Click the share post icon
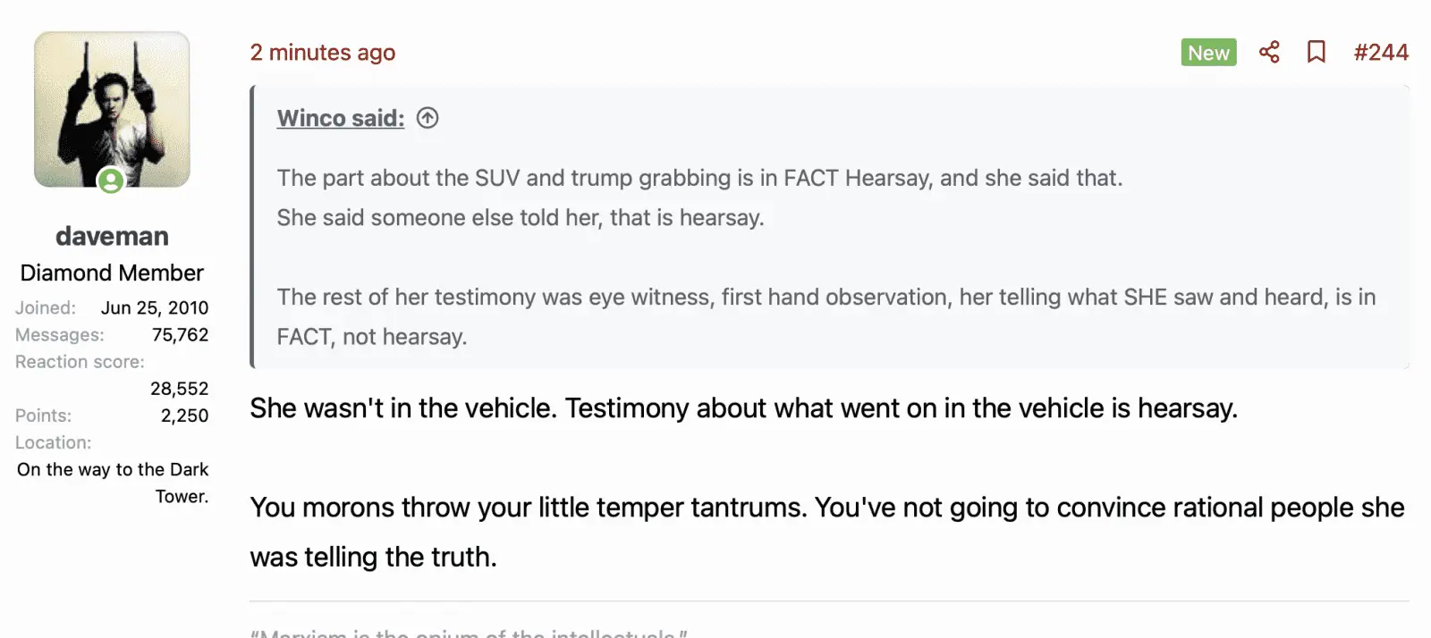This screenshot has height=638, width=1431. 1269,52
